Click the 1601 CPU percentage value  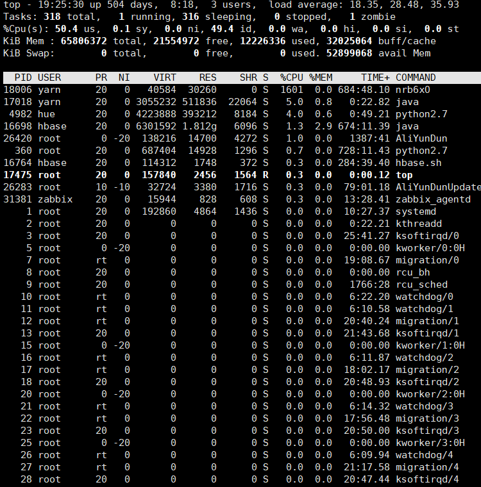292,90
